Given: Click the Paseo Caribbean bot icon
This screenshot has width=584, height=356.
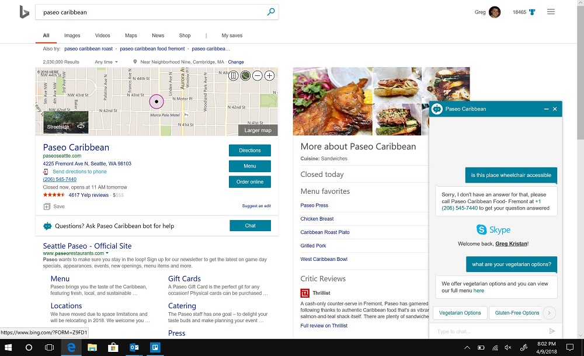Looking at the screenshot, I should pos(47,226).
